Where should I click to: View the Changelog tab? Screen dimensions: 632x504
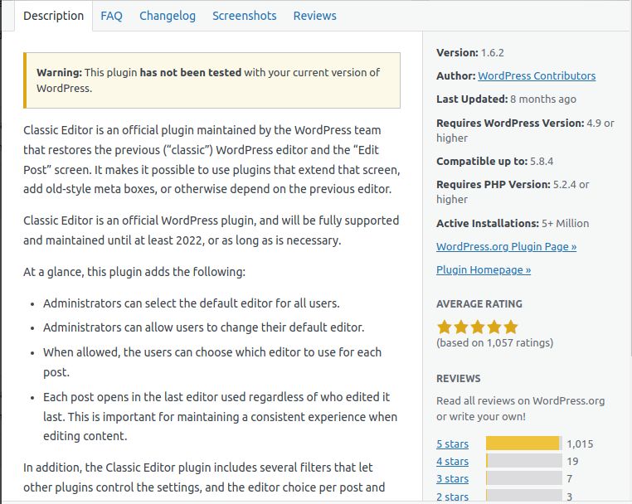(x=168, y=16)
